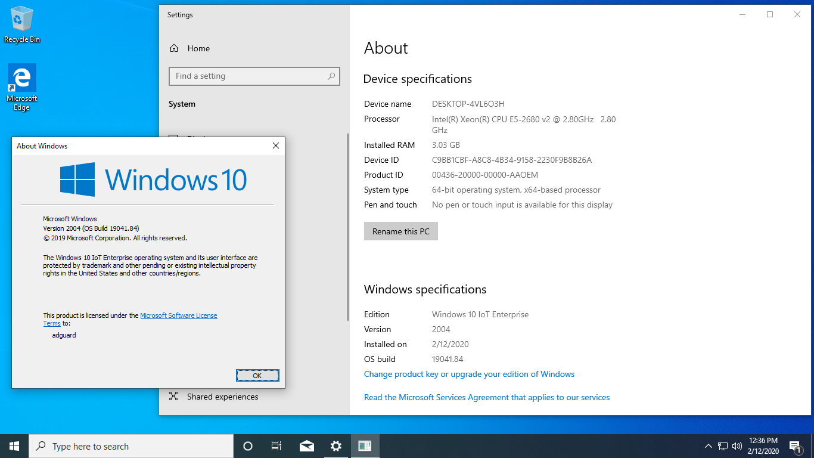Click the taskbar search magnifier icon

point(41,446)
